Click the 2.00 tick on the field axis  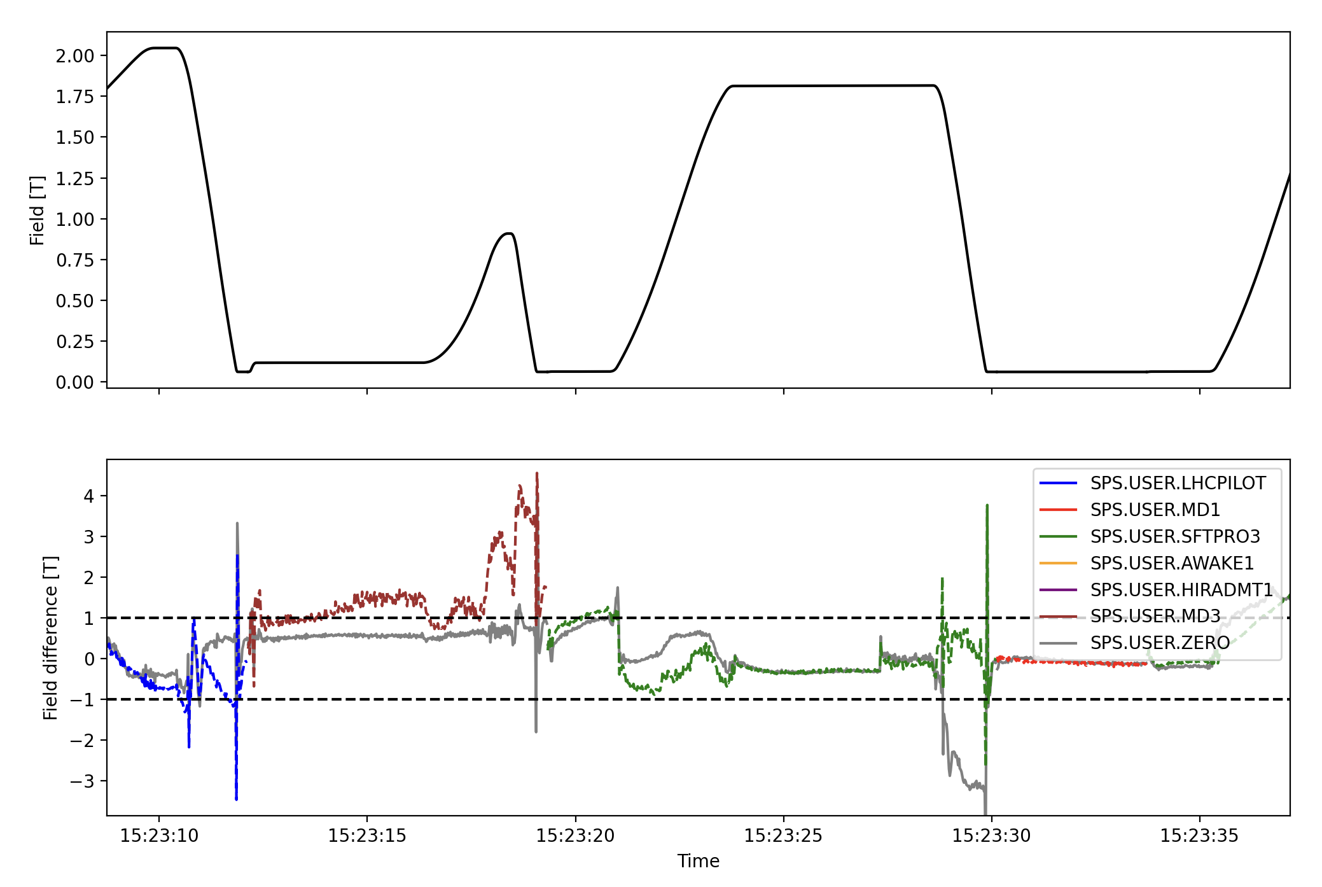coord(74,56)
